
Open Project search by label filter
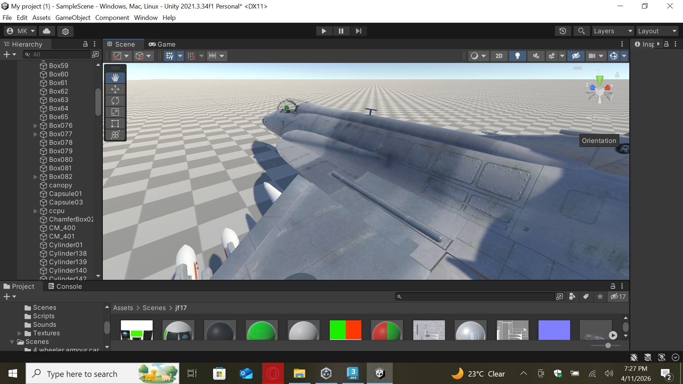coord(586,297)
